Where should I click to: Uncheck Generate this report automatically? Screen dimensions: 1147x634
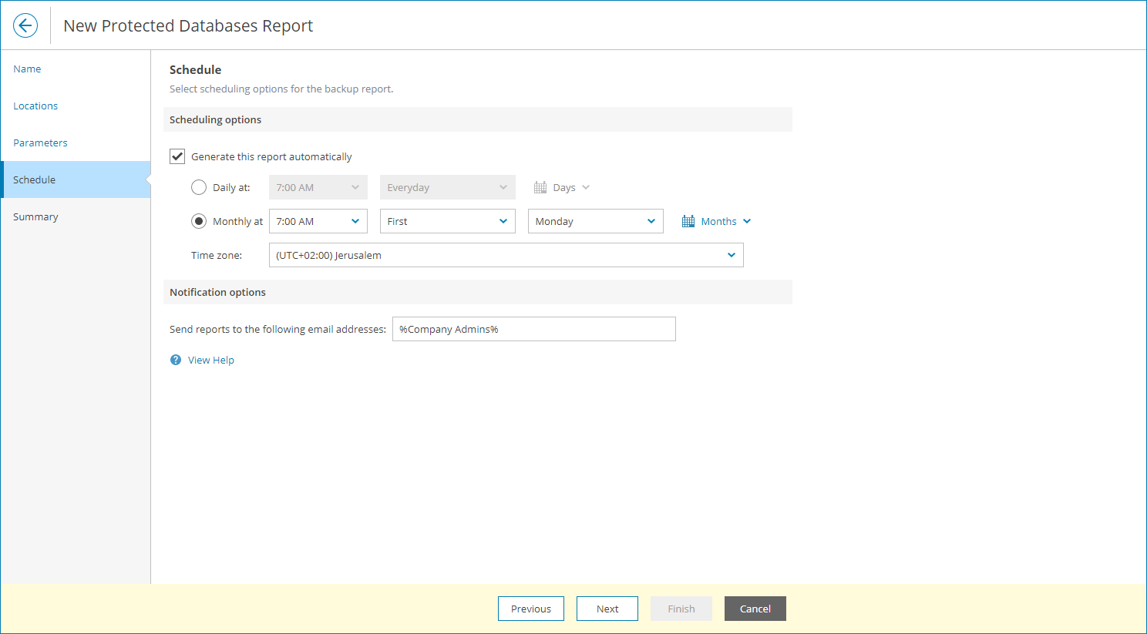[x=177, y=156]
